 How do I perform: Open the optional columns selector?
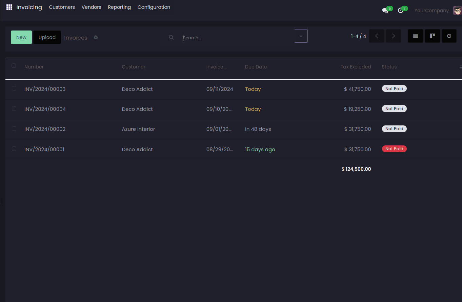tap(460, 67)
